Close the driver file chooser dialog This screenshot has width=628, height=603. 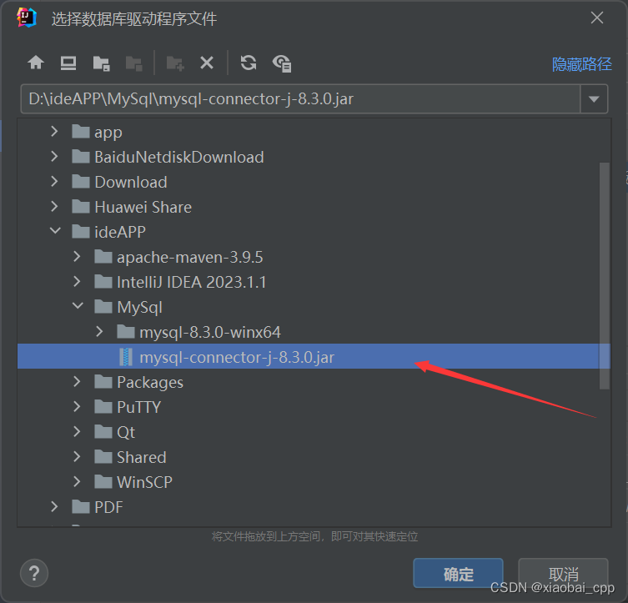pyautogui.click(x=597, y=18)
